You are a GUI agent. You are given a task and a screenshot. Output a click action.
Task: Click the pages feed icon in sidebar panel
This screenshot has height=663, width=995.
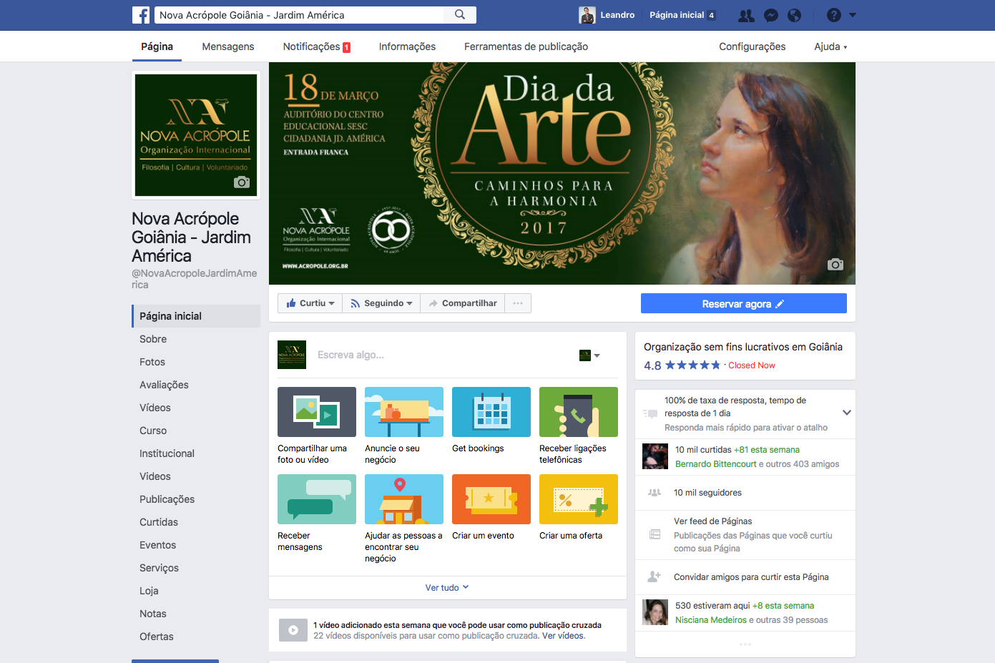[655, 534]
